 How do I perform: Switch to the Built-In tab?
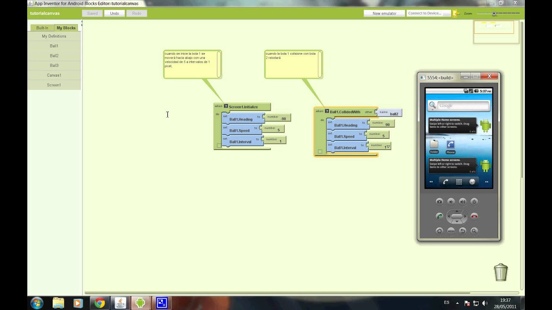(42, 28)
